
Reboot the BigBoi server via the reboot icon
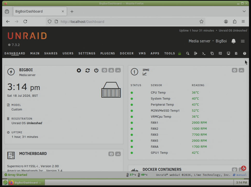tap(88, 70)
